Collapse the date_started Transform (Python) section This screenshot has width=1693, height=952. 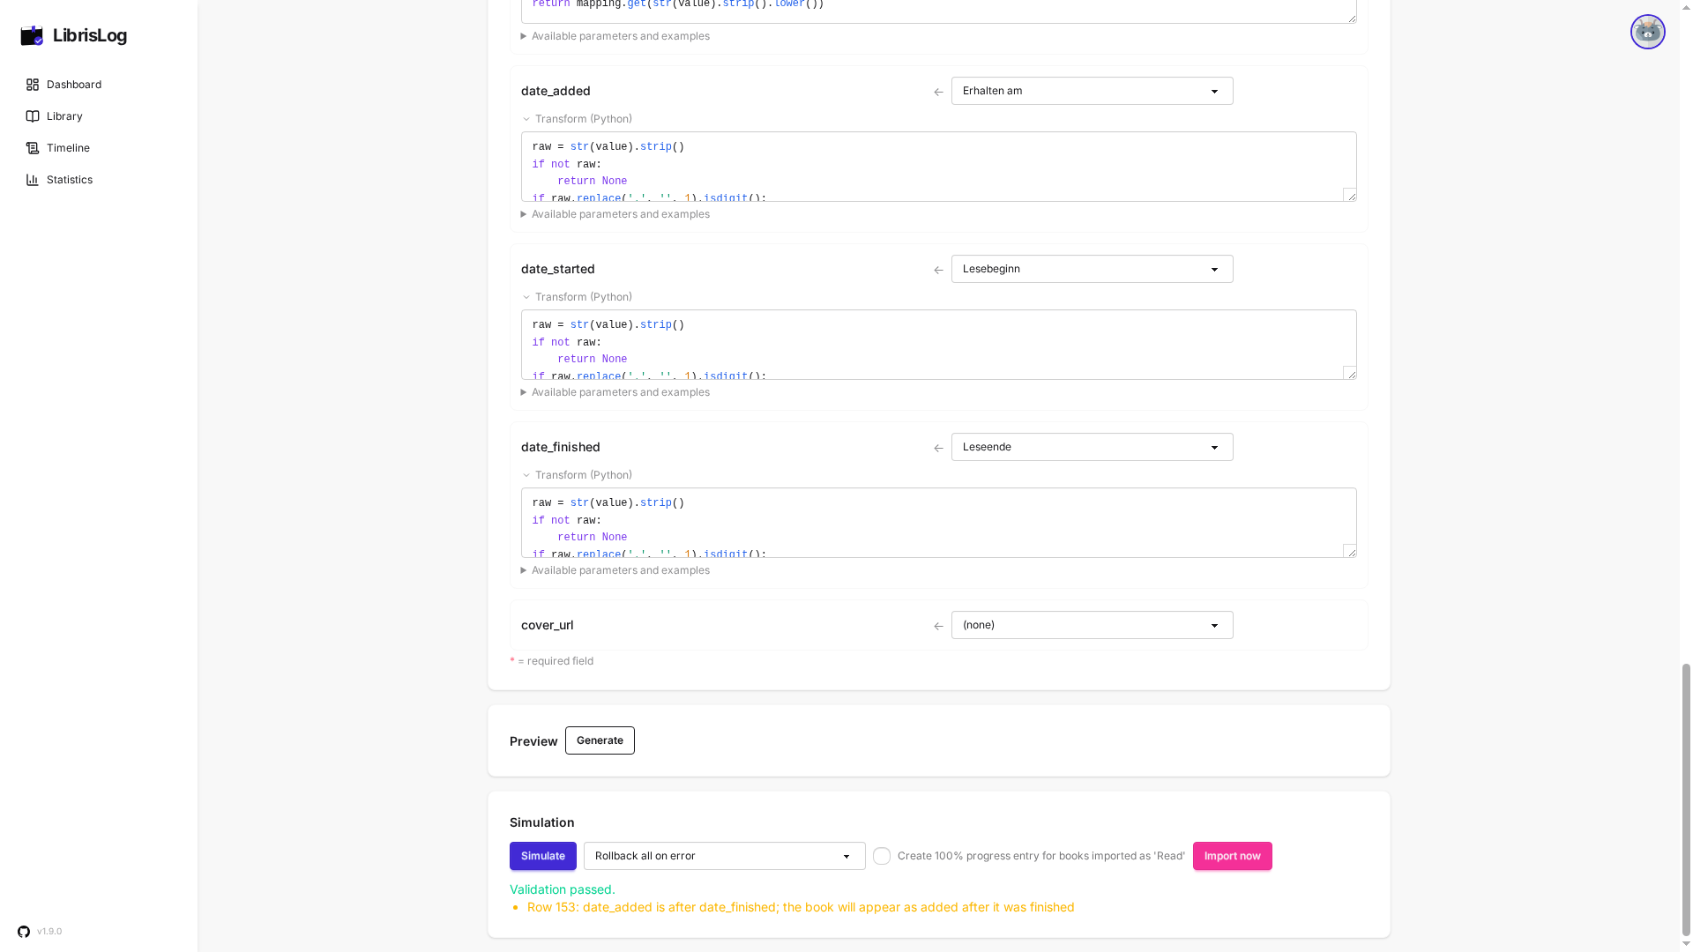point(577,297)
